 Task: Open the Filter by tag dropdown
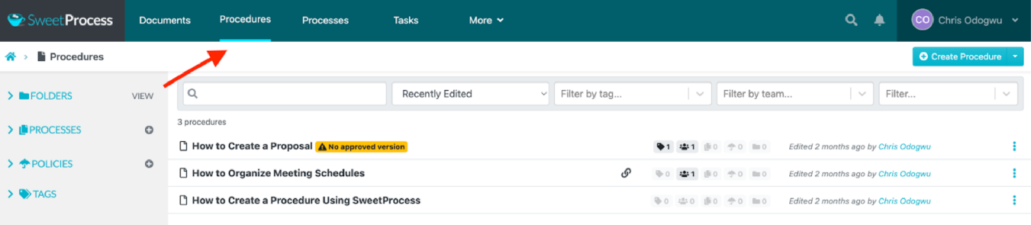(x=633, y=94)
